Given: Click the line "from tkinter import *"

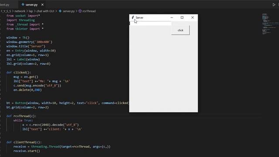Looking at the screenshot, I should point(25,29).
